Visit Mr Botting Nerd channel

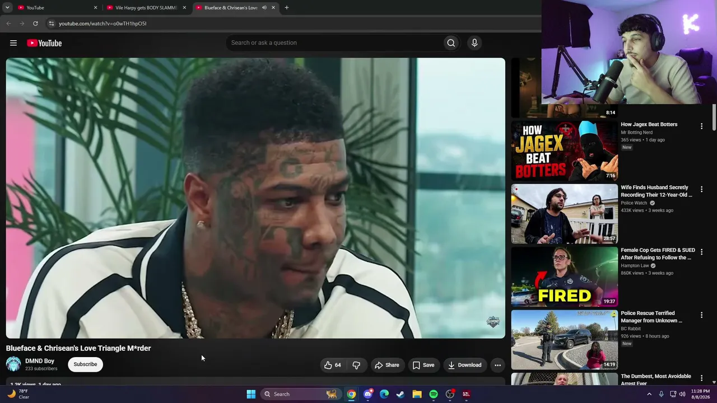coord(636,133)
